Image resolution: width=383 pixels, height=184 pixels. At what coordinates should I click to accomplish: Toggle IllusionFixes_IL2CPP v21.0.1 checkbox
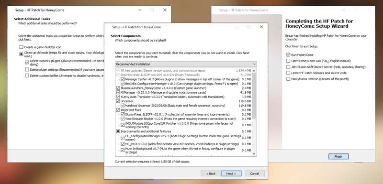coord(123,114)
